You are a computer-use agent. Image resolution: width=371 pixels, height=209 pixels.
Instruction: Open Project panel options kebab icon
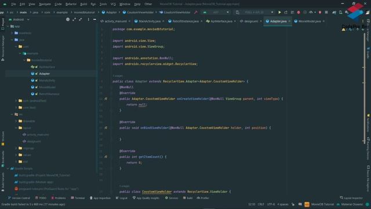pyautogui.click(x=89, y=19)
